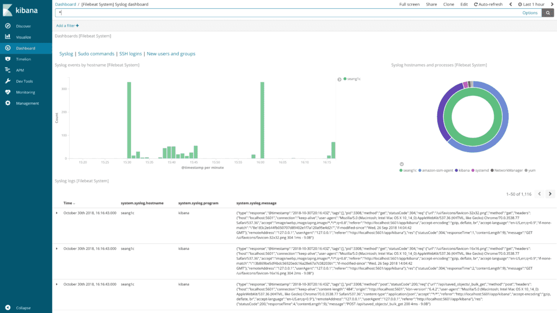Open Management via the gear icon
Viewport: 557px width, 313px height.
[x=8, y=103]
